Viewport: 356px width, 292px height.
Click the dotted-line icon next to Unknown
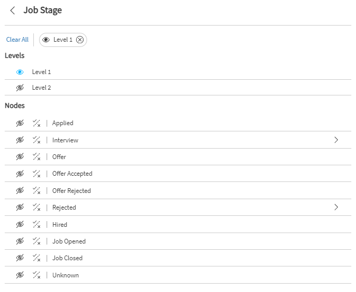point(36,275)
